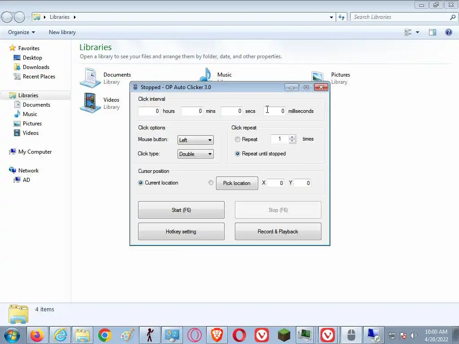Open the Click type dropdown set to Double
Image resolution: width=459 pixels, height=344 pixels.
pyautogui.click(x=195, y=154)
